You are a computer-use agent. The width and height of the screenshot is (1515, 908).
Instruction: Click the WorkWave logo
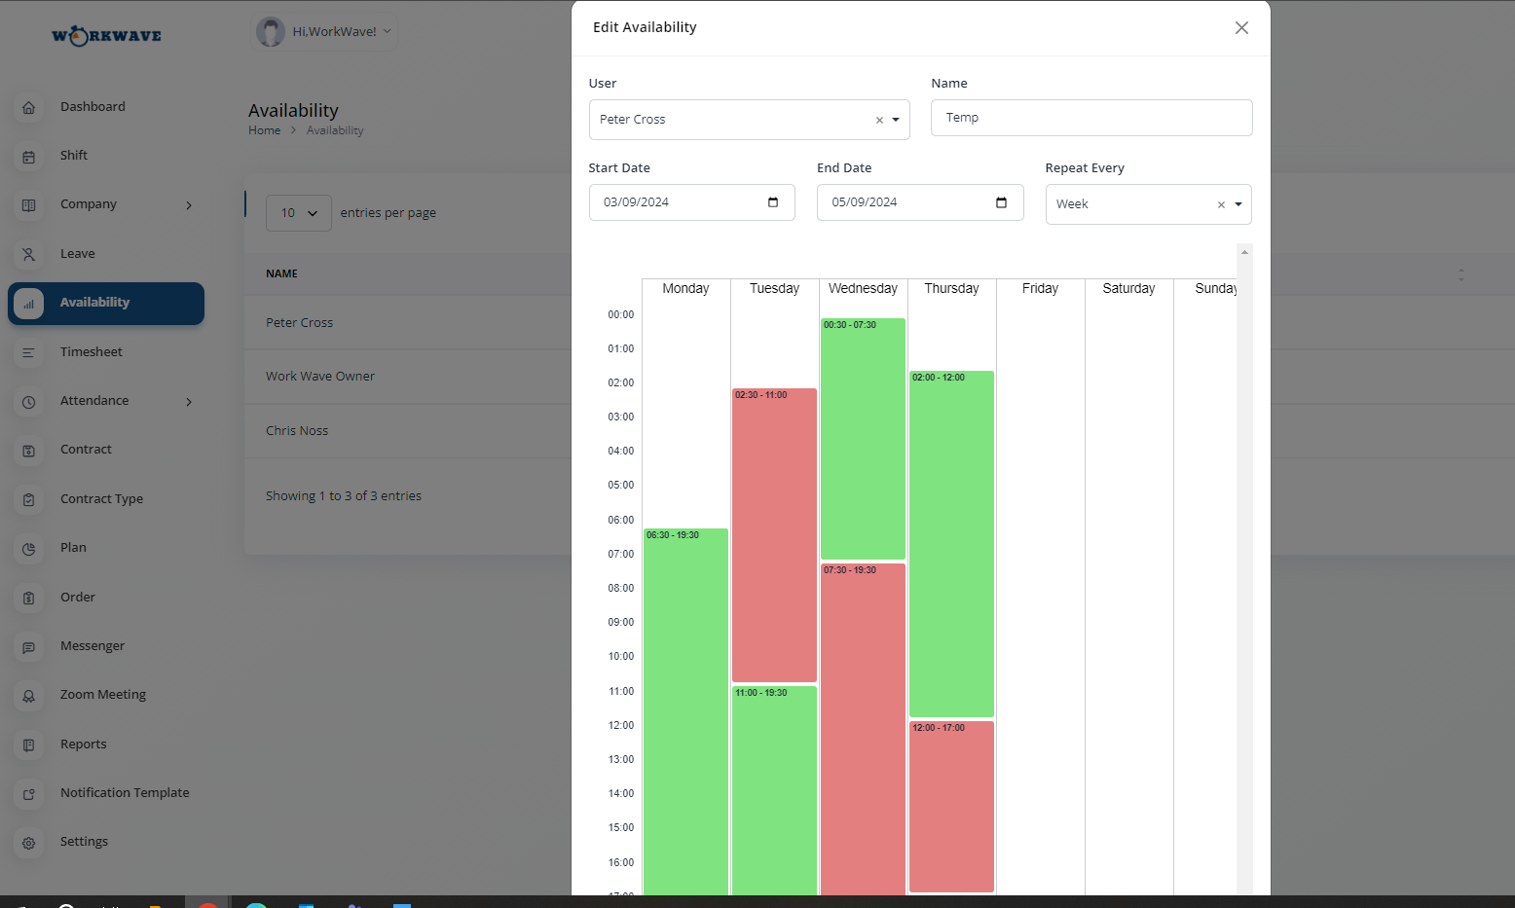(x=107, y=36)
